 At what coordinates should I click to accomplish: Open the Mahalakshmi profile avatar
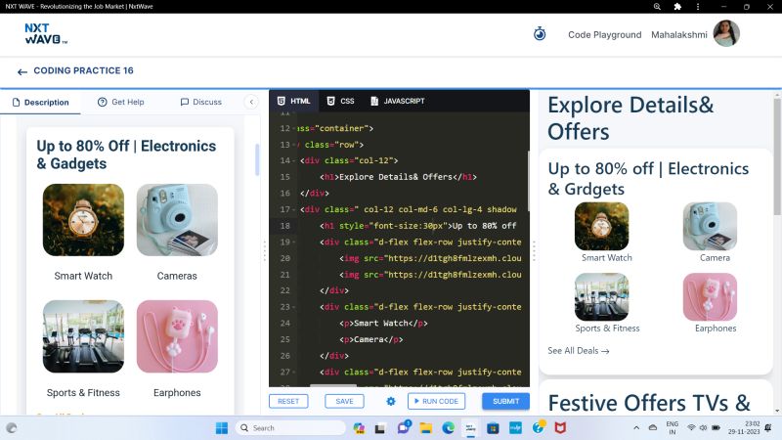click(x=726, y=34)
